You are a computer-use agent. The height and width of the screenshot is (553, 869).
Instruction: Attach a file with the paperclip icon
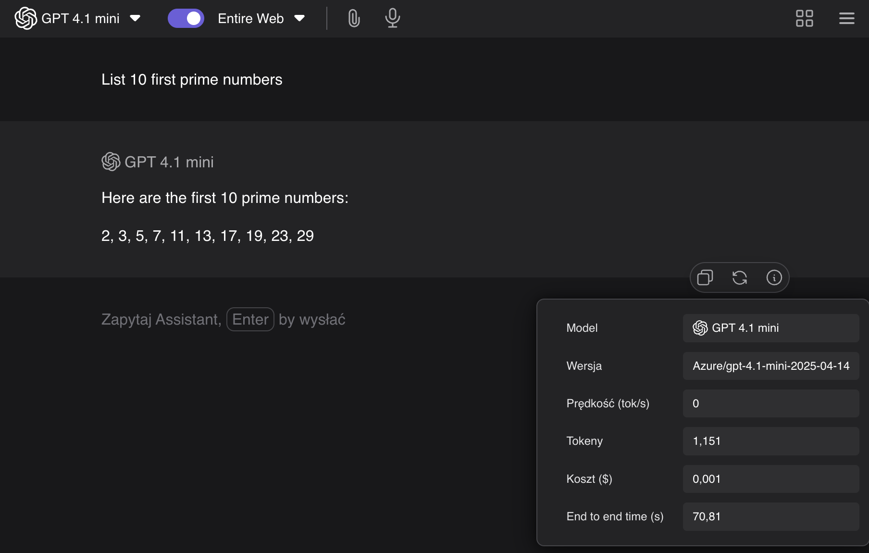coord(354,19)
